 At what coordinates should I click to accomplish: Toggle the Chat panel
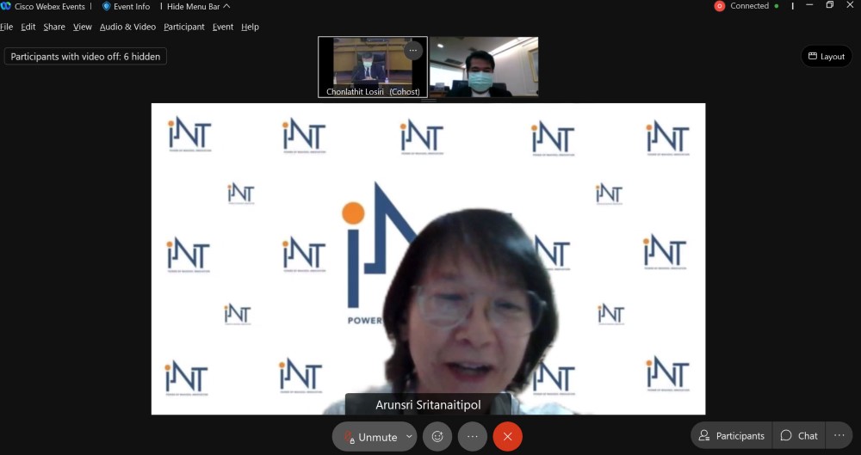[799, 436]
